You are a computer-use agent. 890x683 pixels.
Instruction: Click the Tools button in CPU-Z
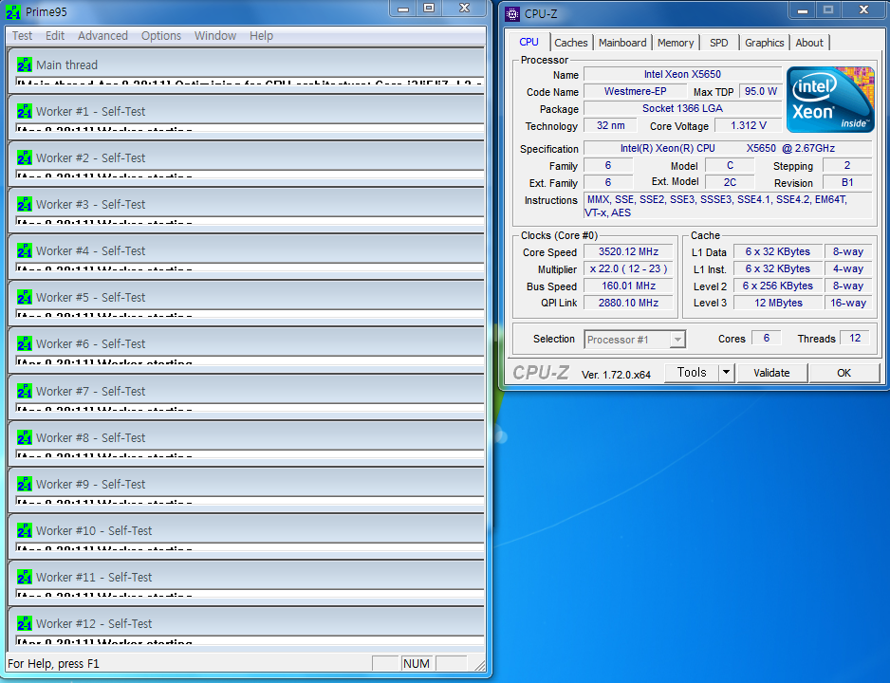[x=692, y=373]
